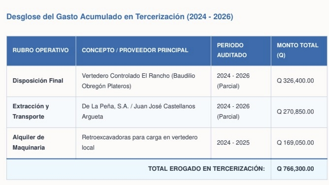Click the Q 766,300.00 total amount

(296, 169)
